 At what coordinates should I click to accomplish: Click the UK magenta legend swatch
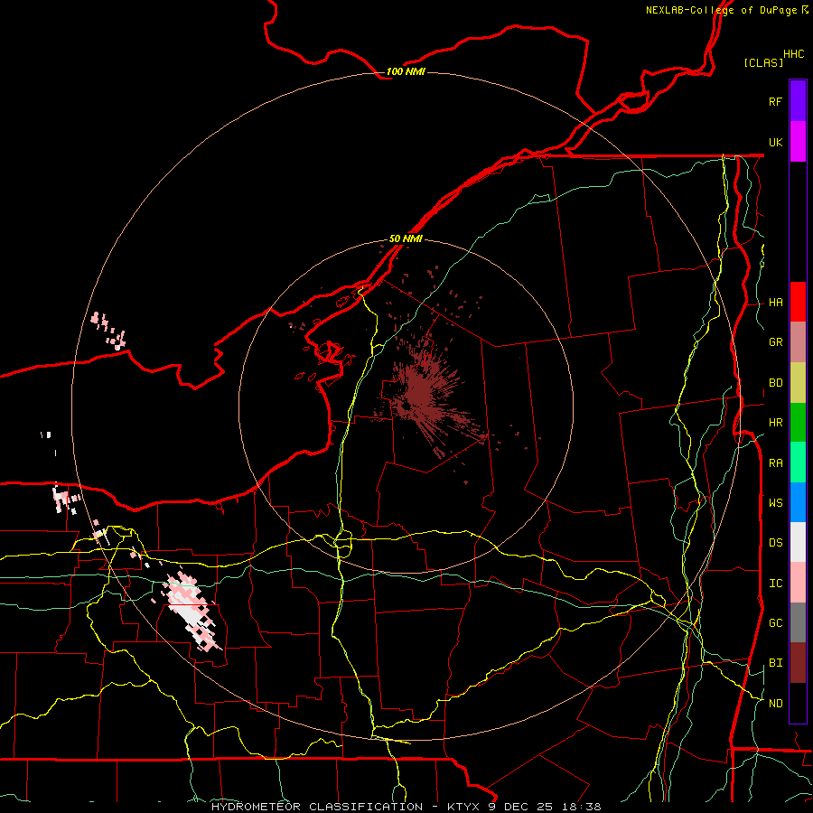point(798,142)
